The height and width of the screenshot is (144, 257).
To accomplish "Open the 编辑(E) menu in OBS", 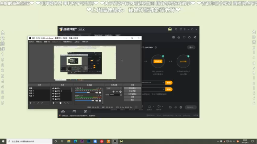I will click(x=39, y=42).
